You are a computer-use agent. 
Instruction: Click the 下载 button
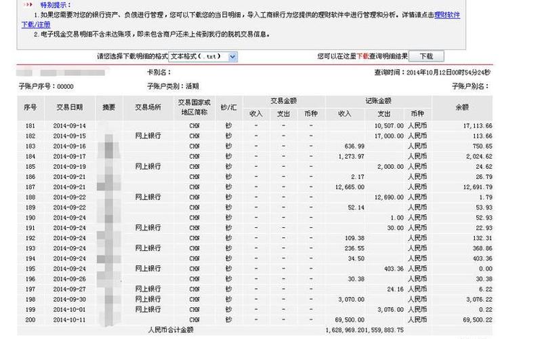pyautogui.click(x=425, y=57)
